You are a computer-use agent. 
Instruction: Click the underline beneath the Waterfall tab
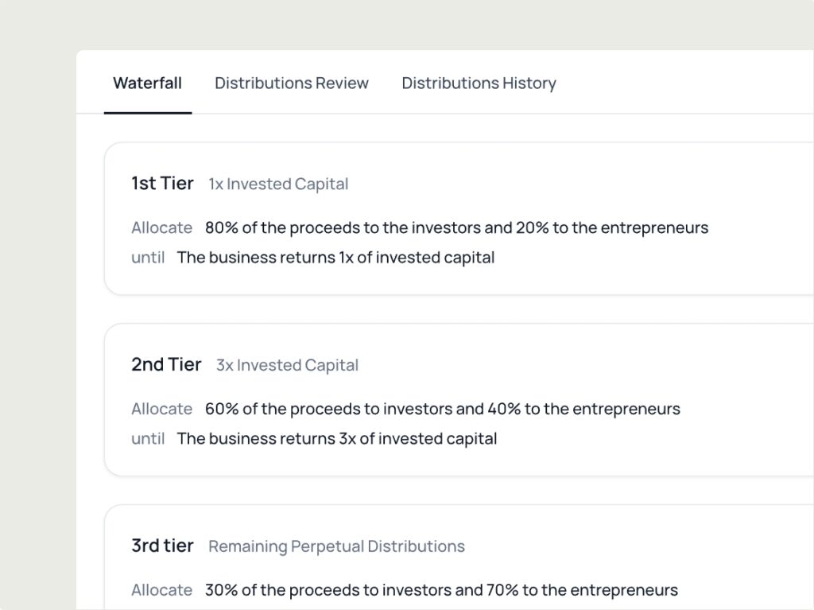pyautogui.click(x=147, y=113)
